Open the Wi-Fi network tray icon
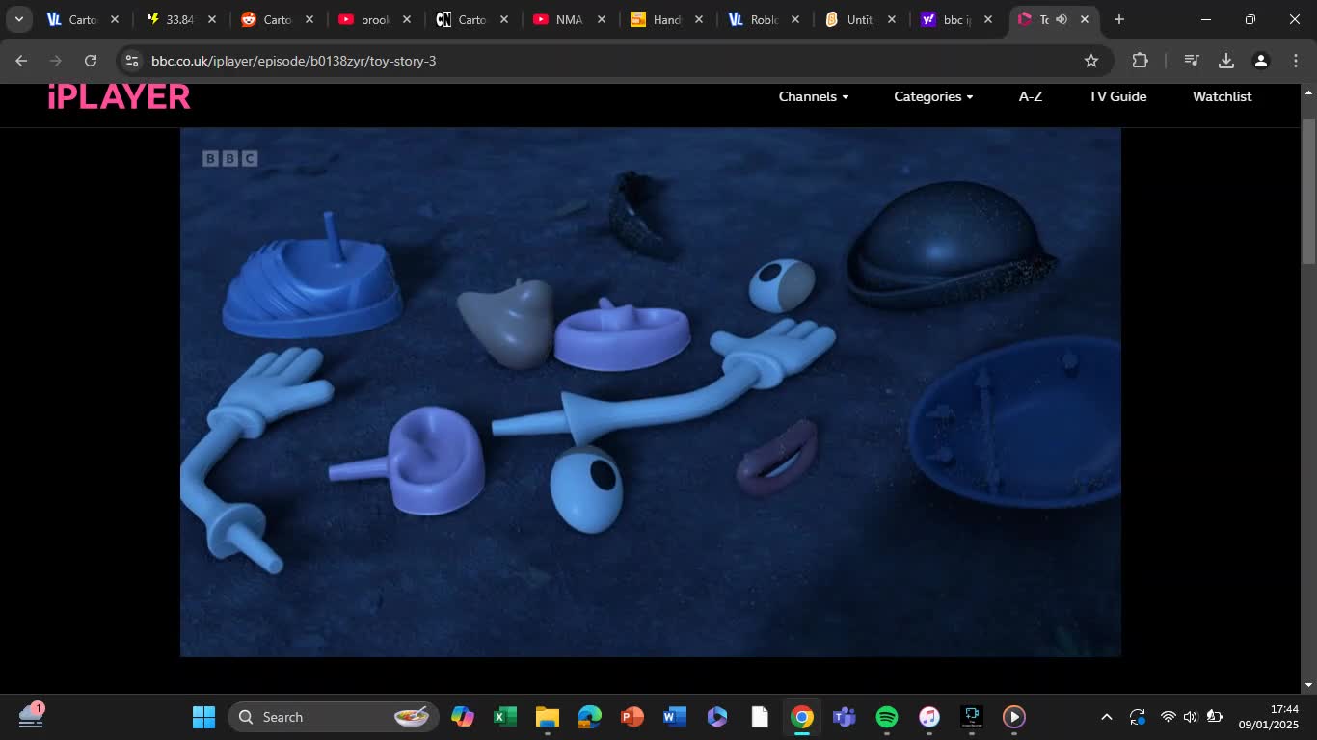Image resolution: width=1317 pixels, height=740 pixels. (1168, 717)
